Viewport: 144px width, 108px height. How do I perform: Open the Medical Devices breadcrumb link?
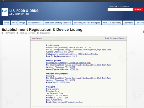[x=27, y=33]
